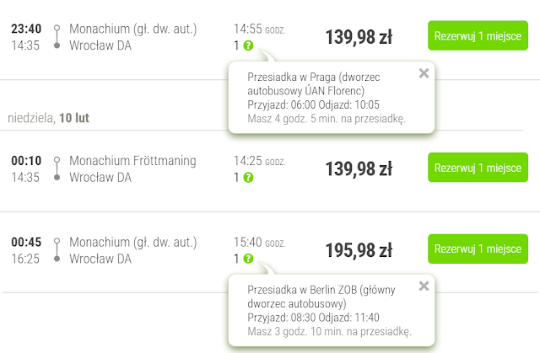
Task: Click the green question mark on the 00:10 trip
Action: (248, 178)
